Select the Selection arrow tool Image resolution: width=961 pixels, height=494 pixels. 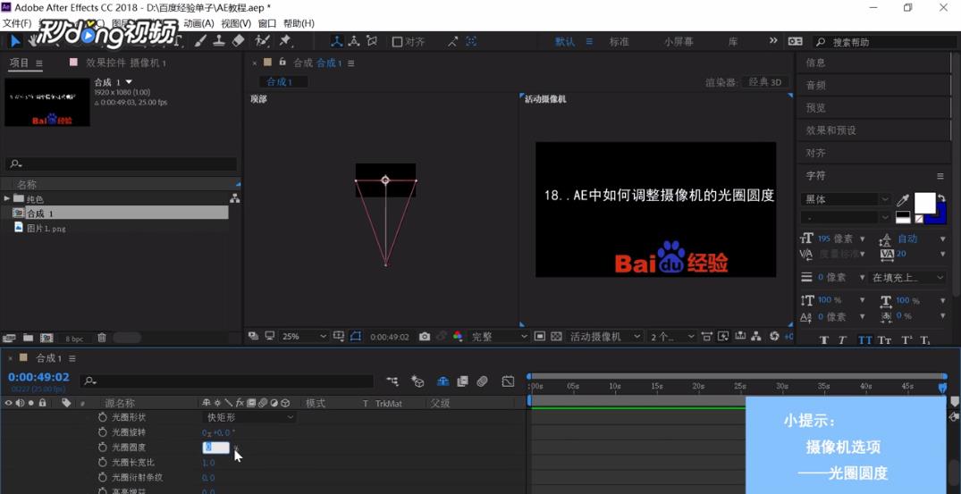15,41
